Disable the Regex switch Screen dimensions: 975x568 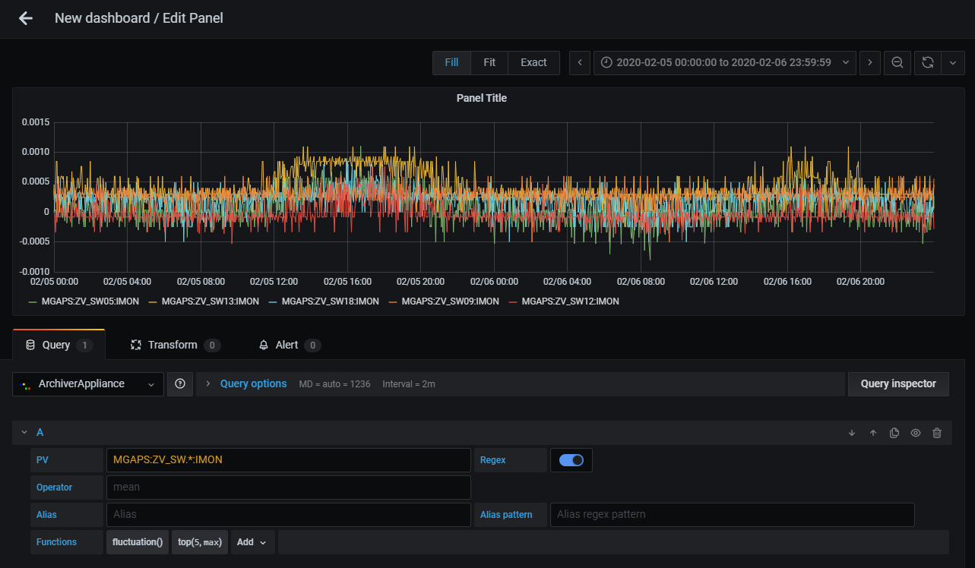(x=571, y=460)
